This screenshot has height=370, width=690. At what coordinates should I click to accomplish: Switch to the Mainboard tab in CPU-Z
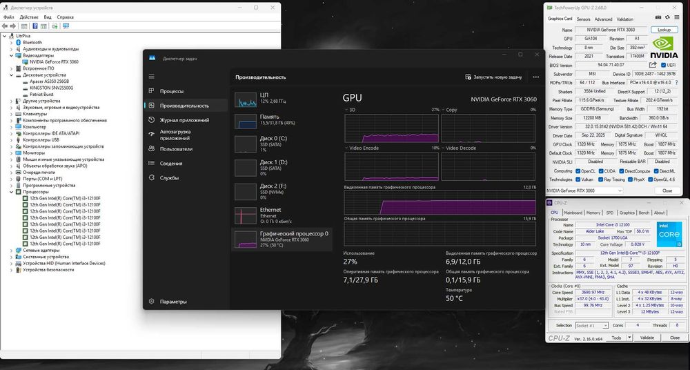click(x=573, y=213)
